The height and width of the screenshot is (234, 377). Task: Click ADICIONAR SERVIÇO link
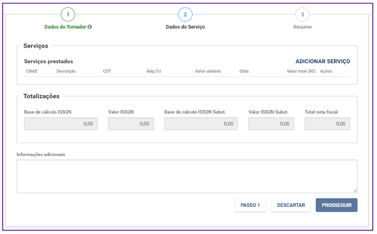tap(323, 61)
